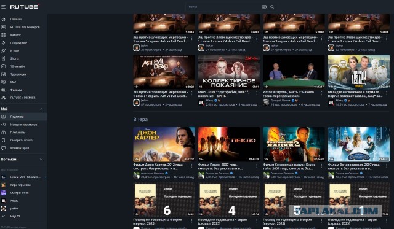Play the Ash vs Evil Dead 1 серия thumbnail

click(164, 72)
